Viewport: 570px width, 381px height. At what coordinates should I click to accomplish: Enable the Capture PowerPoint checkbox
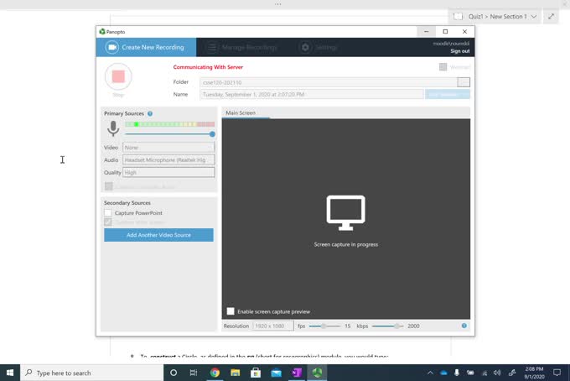click(x=108, y=213)
